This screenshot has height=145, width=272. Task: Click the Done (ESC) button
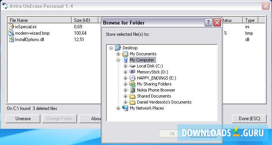[x=249, y=119]
